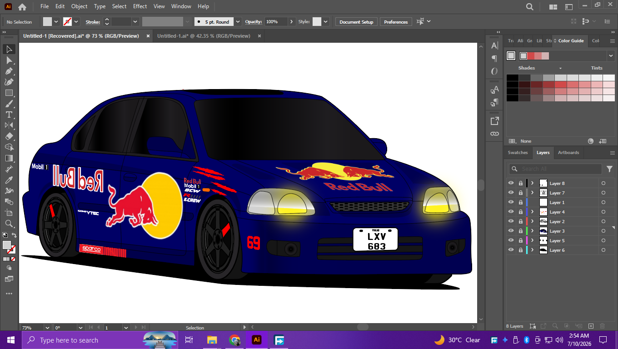Select the Eraser tool
The image size is (618, 349).
pos(9,136)
